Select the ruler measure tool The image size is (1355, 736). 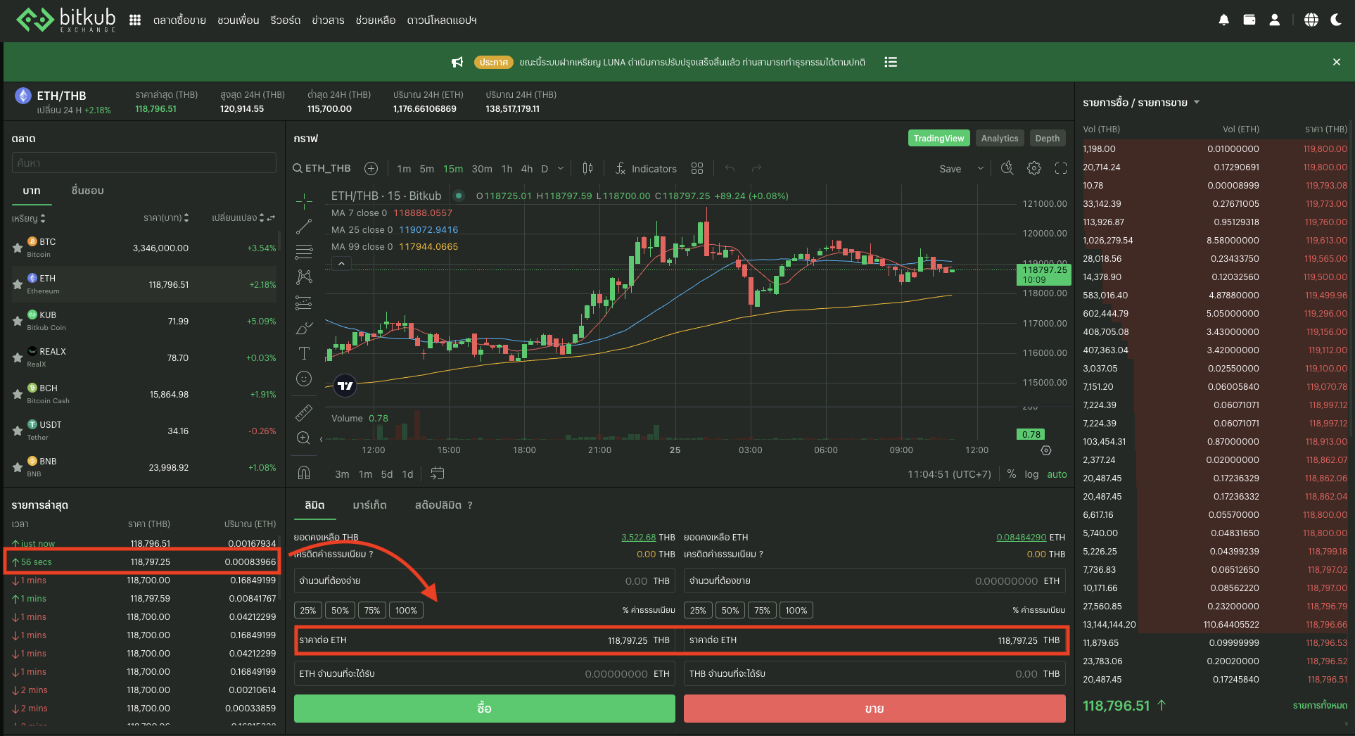coord(304,412)
